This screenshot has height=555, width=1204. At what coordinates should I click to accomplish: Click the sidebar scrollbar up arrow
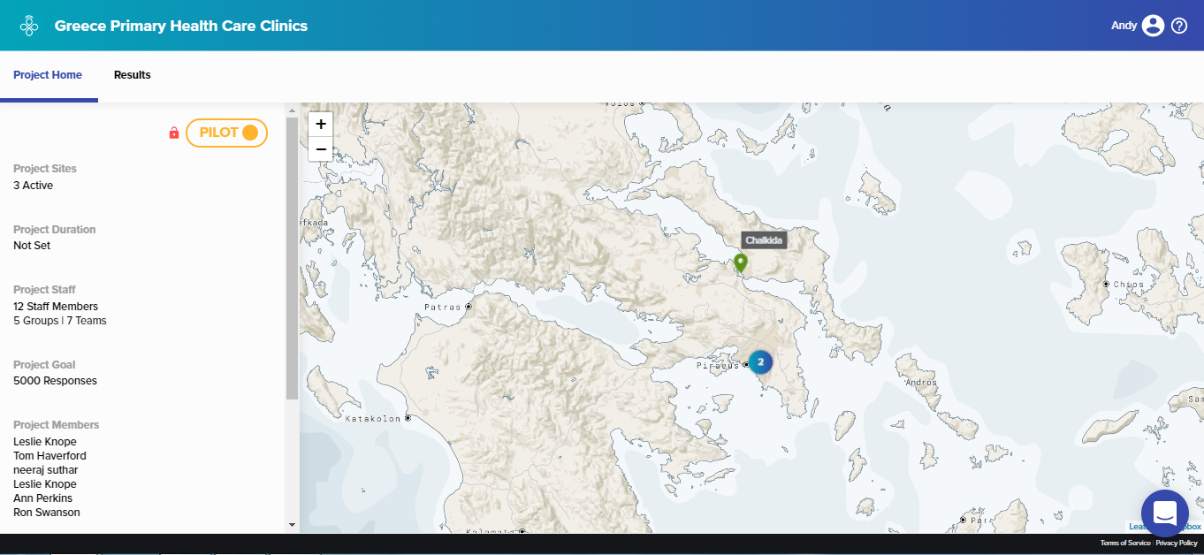coord(293,110)
